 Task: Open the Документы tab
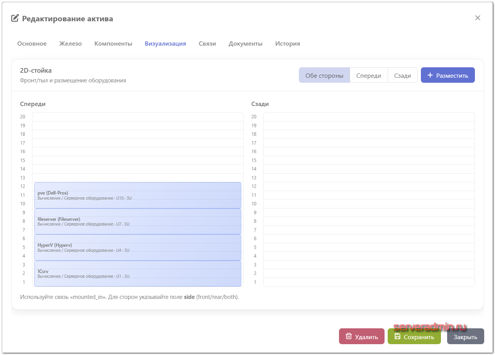[x=246, y=44]
